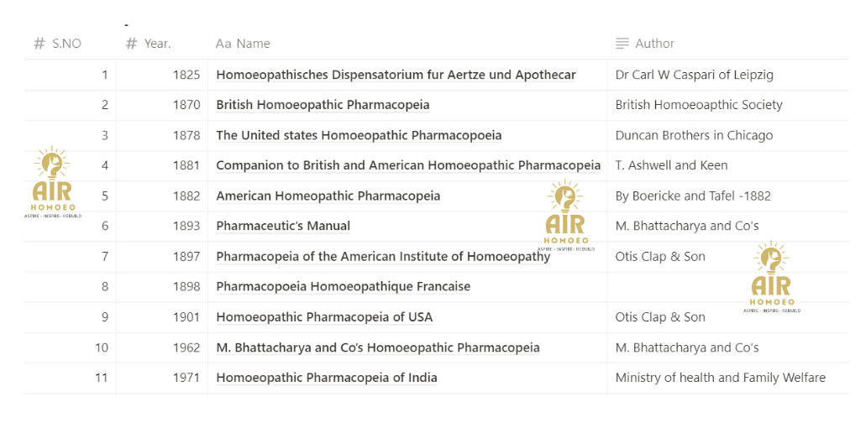Open the S.NO column header menu

pyautogui.click(x=71, y=44)
